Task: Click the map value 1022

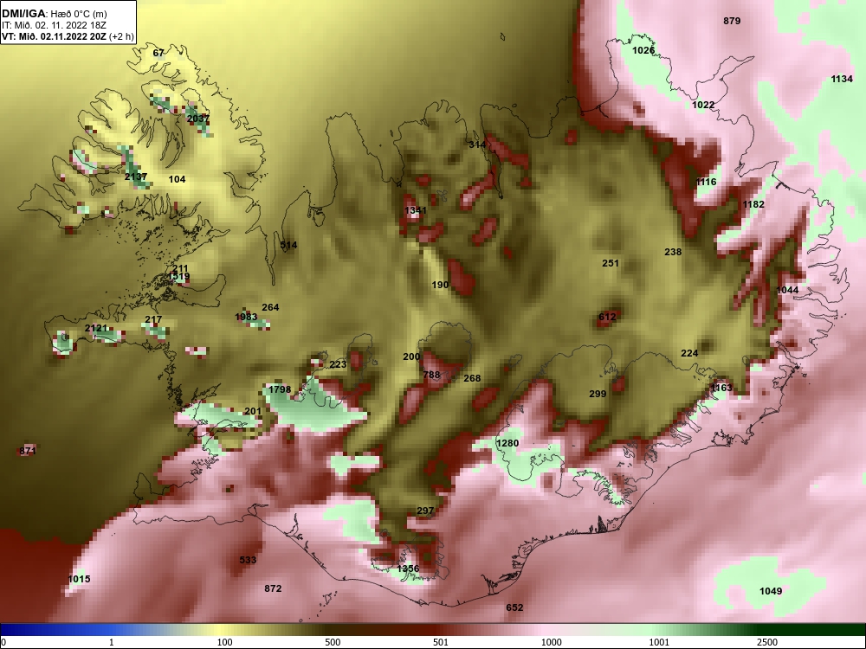Action: [x=703, y=105]
